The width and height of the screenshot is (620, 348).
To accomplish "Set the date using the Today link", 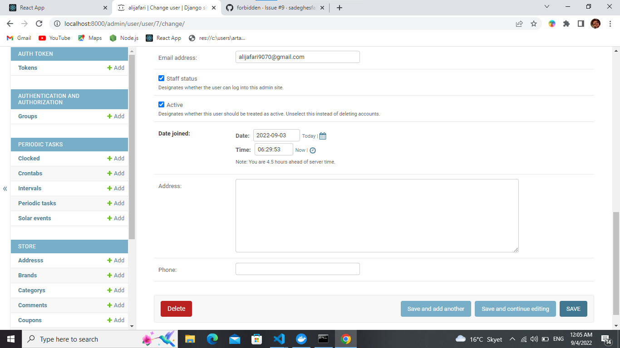I will pos(309,135).
